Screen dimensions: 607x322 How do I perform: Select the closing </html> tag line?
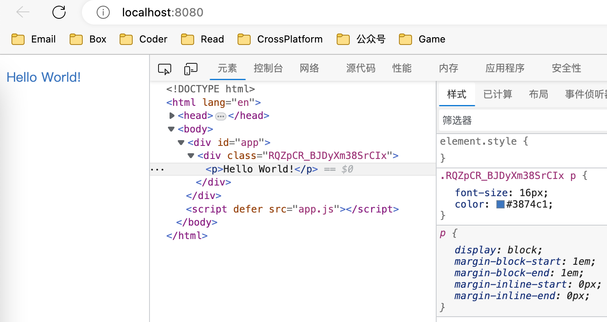point(187,236)
